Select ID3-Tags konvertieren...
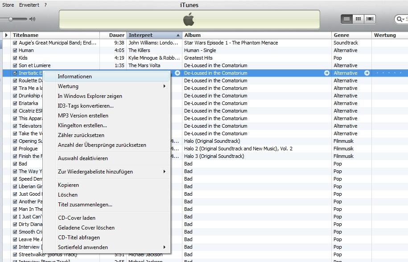Viewport: 408px width, 262px height. pyautogui.click(x=107, y=106)
